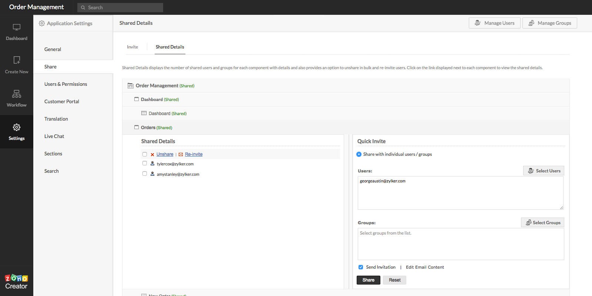The height and width of the screenshot is (296, 592).
Task: Check the amystanley@zylker.com checkbox
Action: point(145,174)
